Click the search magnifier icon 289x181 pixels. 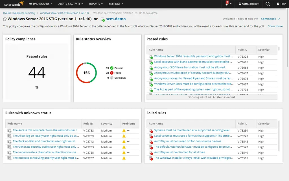pos(268,4)
